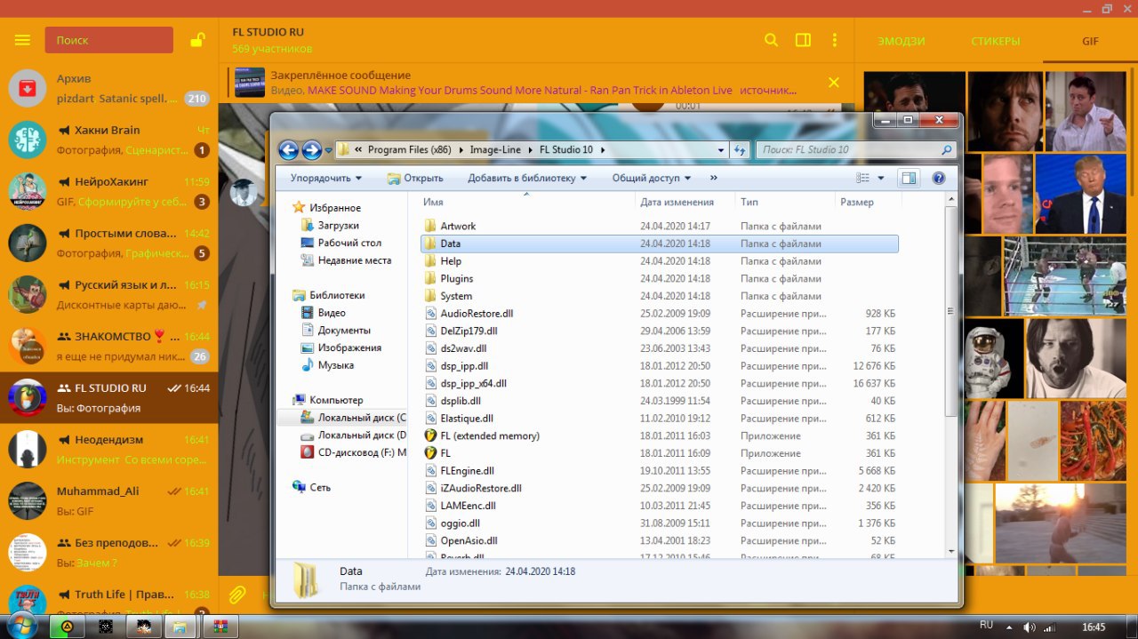Select Рабочий стол in navigation pane

click(341, 243)
